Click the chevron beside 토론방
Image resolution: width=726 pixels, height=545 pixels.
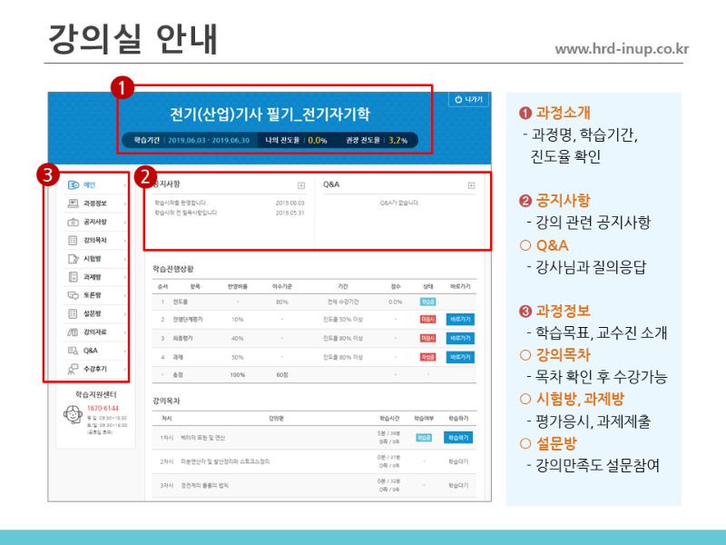click(x=125, y=296)
